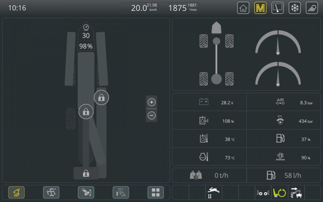Viewport: 323px width, 202px height.
Task: Open the windshield wiper settings
Action: (277, 8)
